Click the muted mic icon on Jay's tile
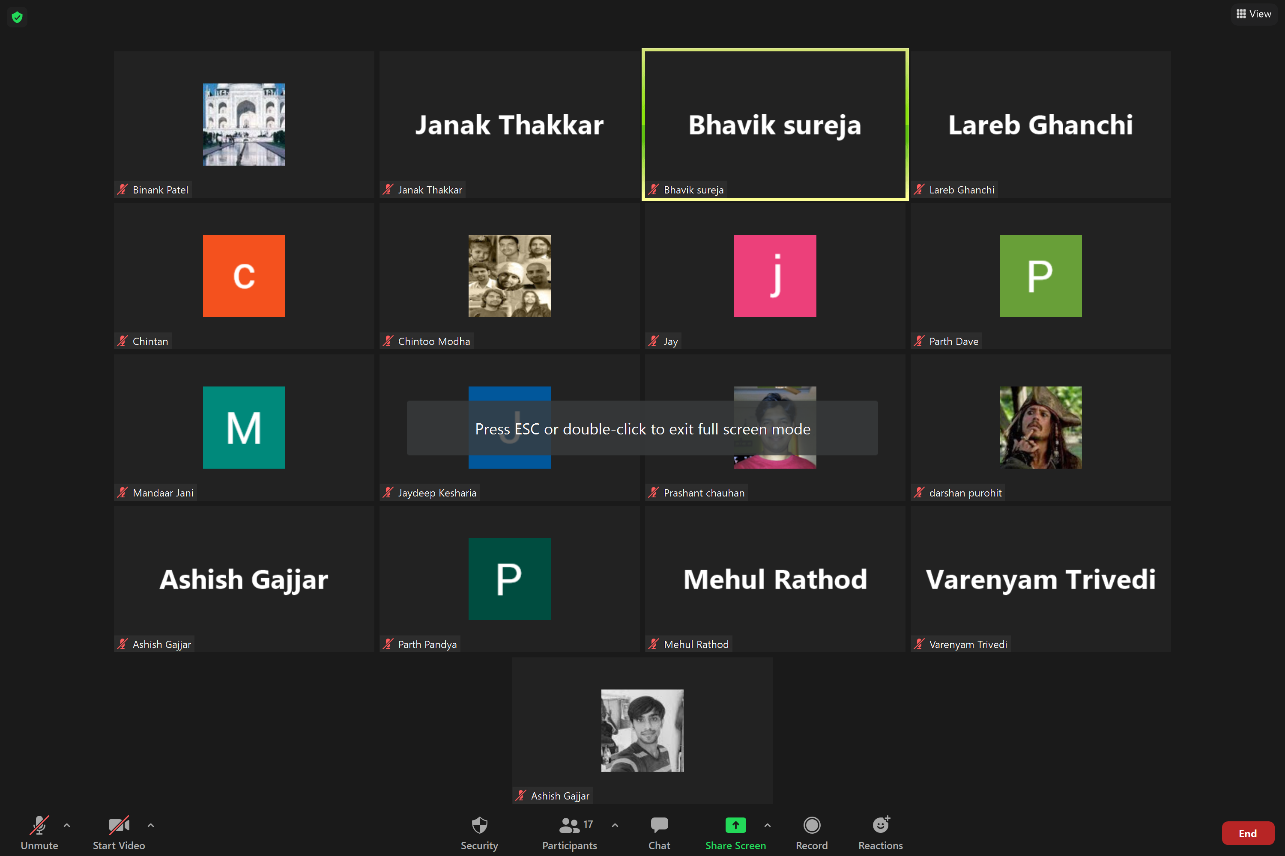 tap(654, 341)
